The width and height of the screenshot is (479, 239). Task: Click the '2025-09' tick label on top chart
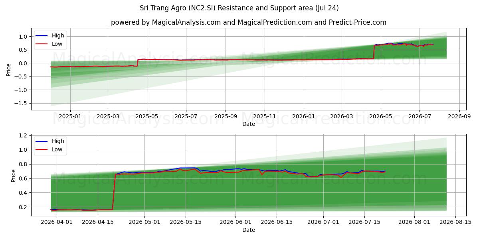pyautogui.click(x=226, y=116)
